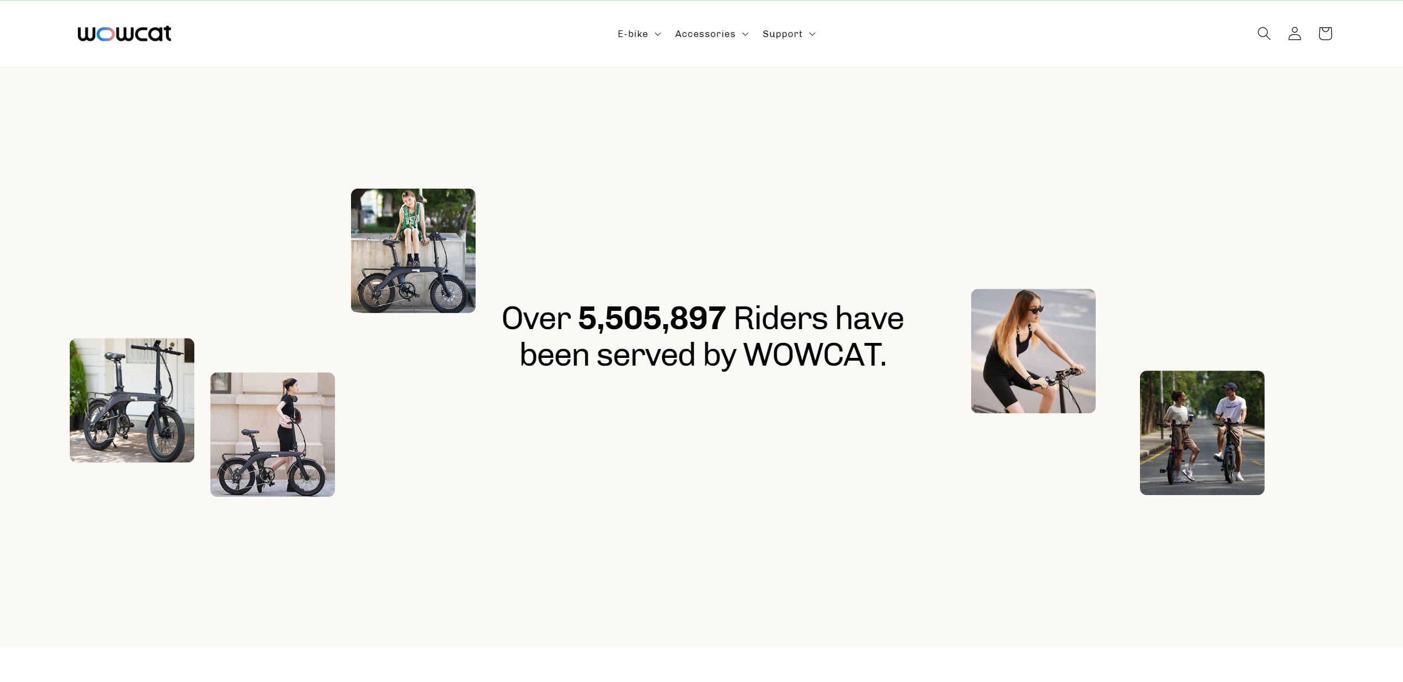
Task: Open the search magnifier icon
Action: [x=1263, y=34]
